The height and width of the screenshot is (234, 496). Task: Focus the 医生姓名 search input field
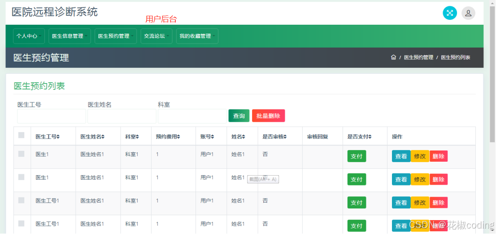(x=122, y=116)
